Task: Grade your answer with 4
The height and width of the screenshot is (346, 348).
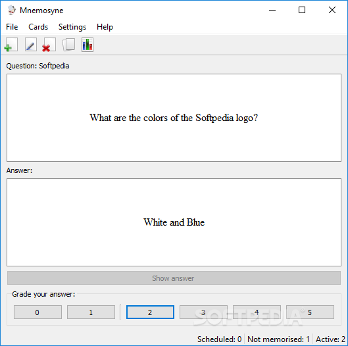Action: click(257, 312)
